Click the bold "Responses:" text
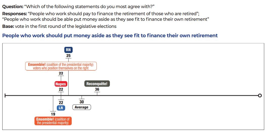Image resolution: width=269 pixels, height=133 pixels. (14, 14)
